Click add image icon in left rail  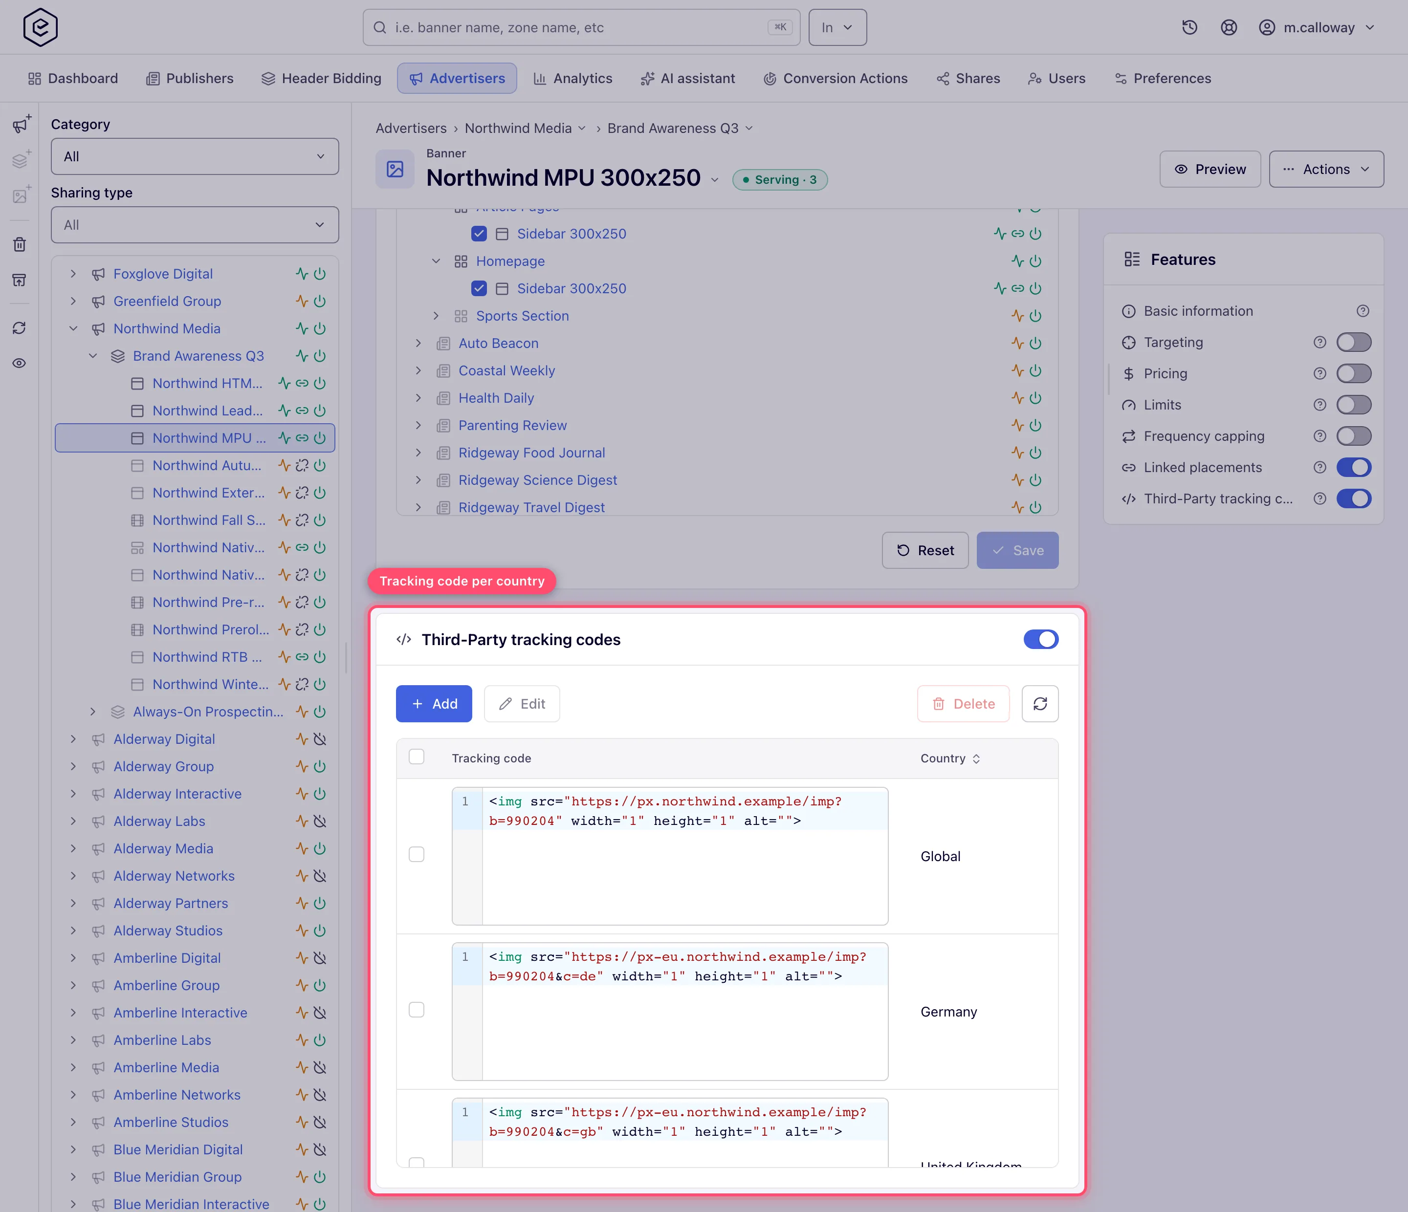21,195
